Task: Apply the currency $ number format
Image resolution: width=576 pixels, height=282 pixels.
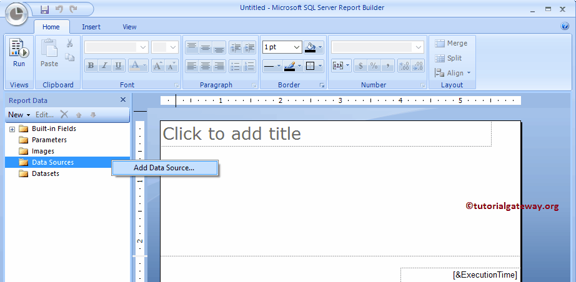Action: click(360, 66)
